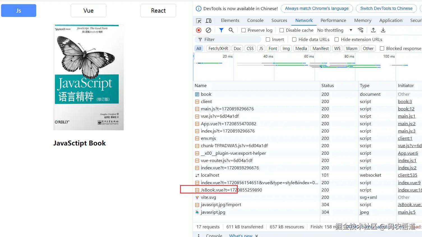The width and height of the screenshot is (422, 237).
Task: Enable the Disable cache checkbox
Action: pyautogui.click(x=282, y=30)
